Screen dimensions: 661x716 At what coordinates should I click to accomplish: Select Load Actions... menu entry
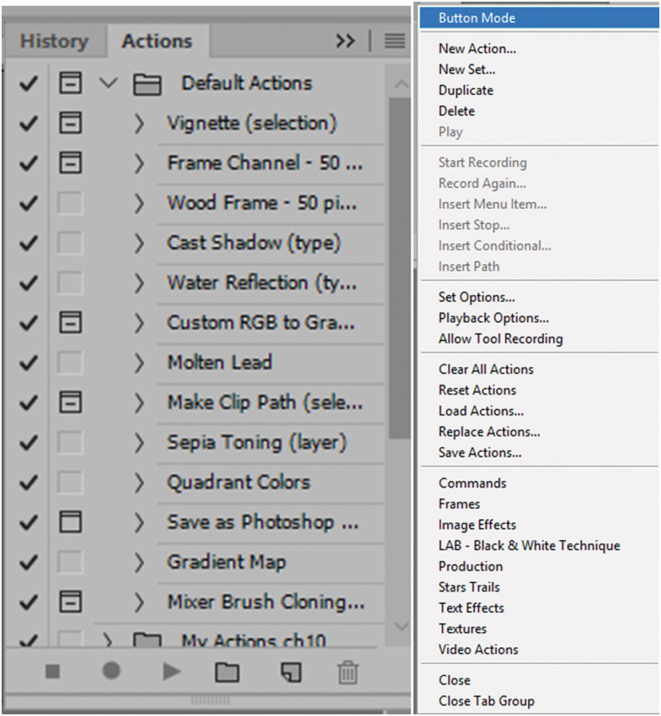click(x=481, y=411)
